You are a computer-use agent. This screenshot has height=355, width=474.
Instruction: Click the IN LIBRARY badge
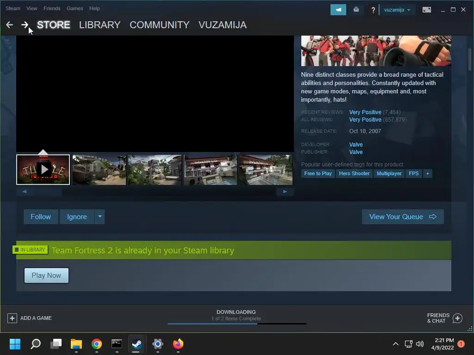tap(30, 250)
